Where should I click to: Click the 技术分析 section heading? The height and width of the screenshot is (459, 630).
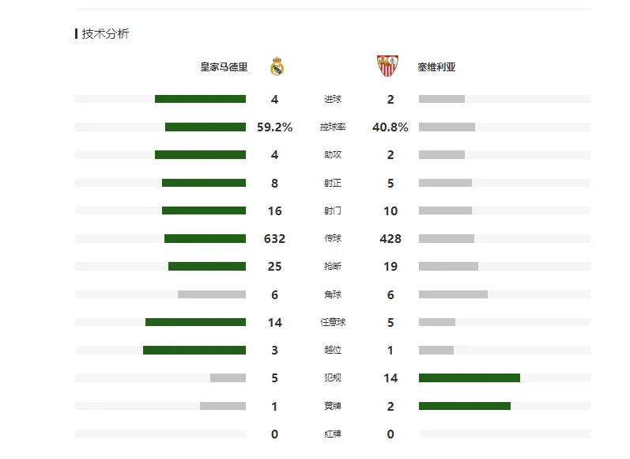(x=105, y=34)
